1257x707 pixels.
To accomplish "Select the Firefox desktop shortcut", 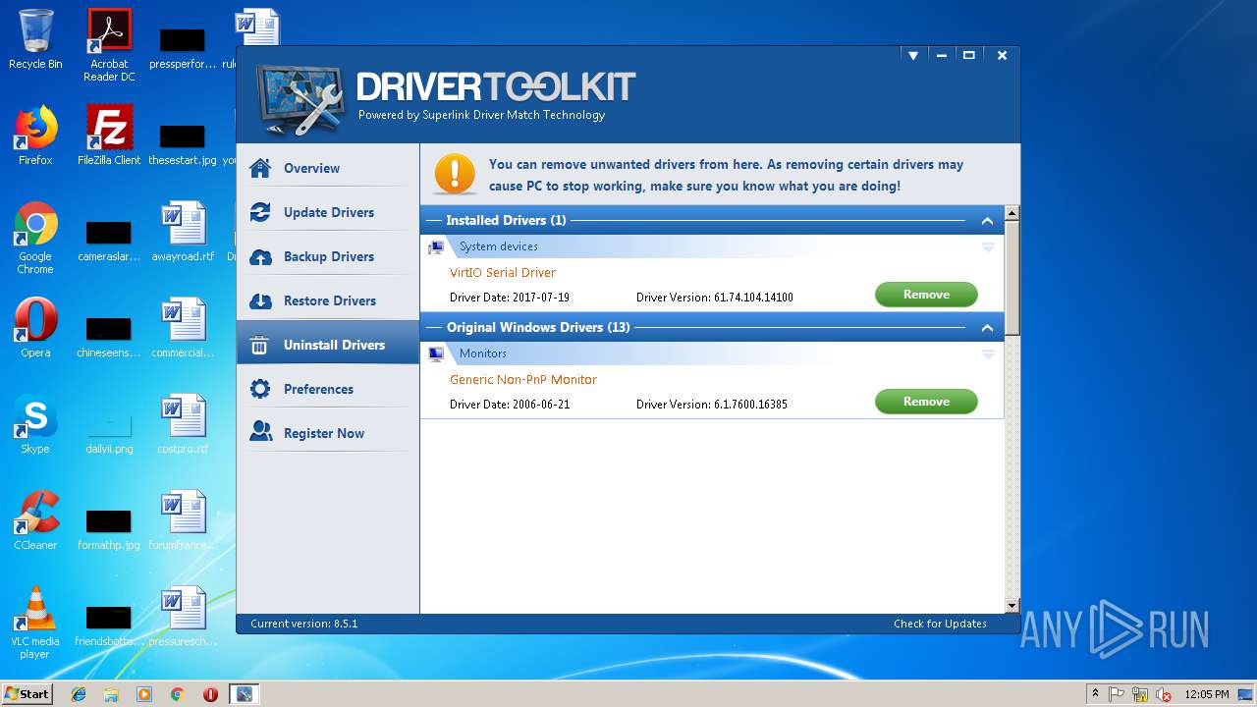I will pos(35,136).
